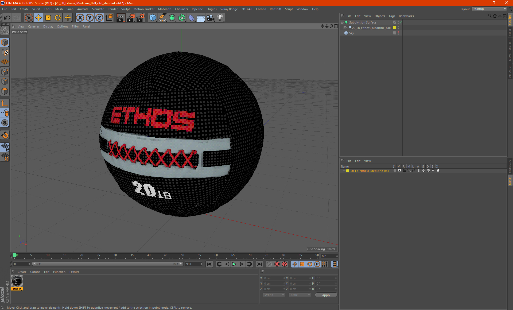The image size is (513, 310).
Task: Go to start of animation
Action: click(x=209, y=264)
